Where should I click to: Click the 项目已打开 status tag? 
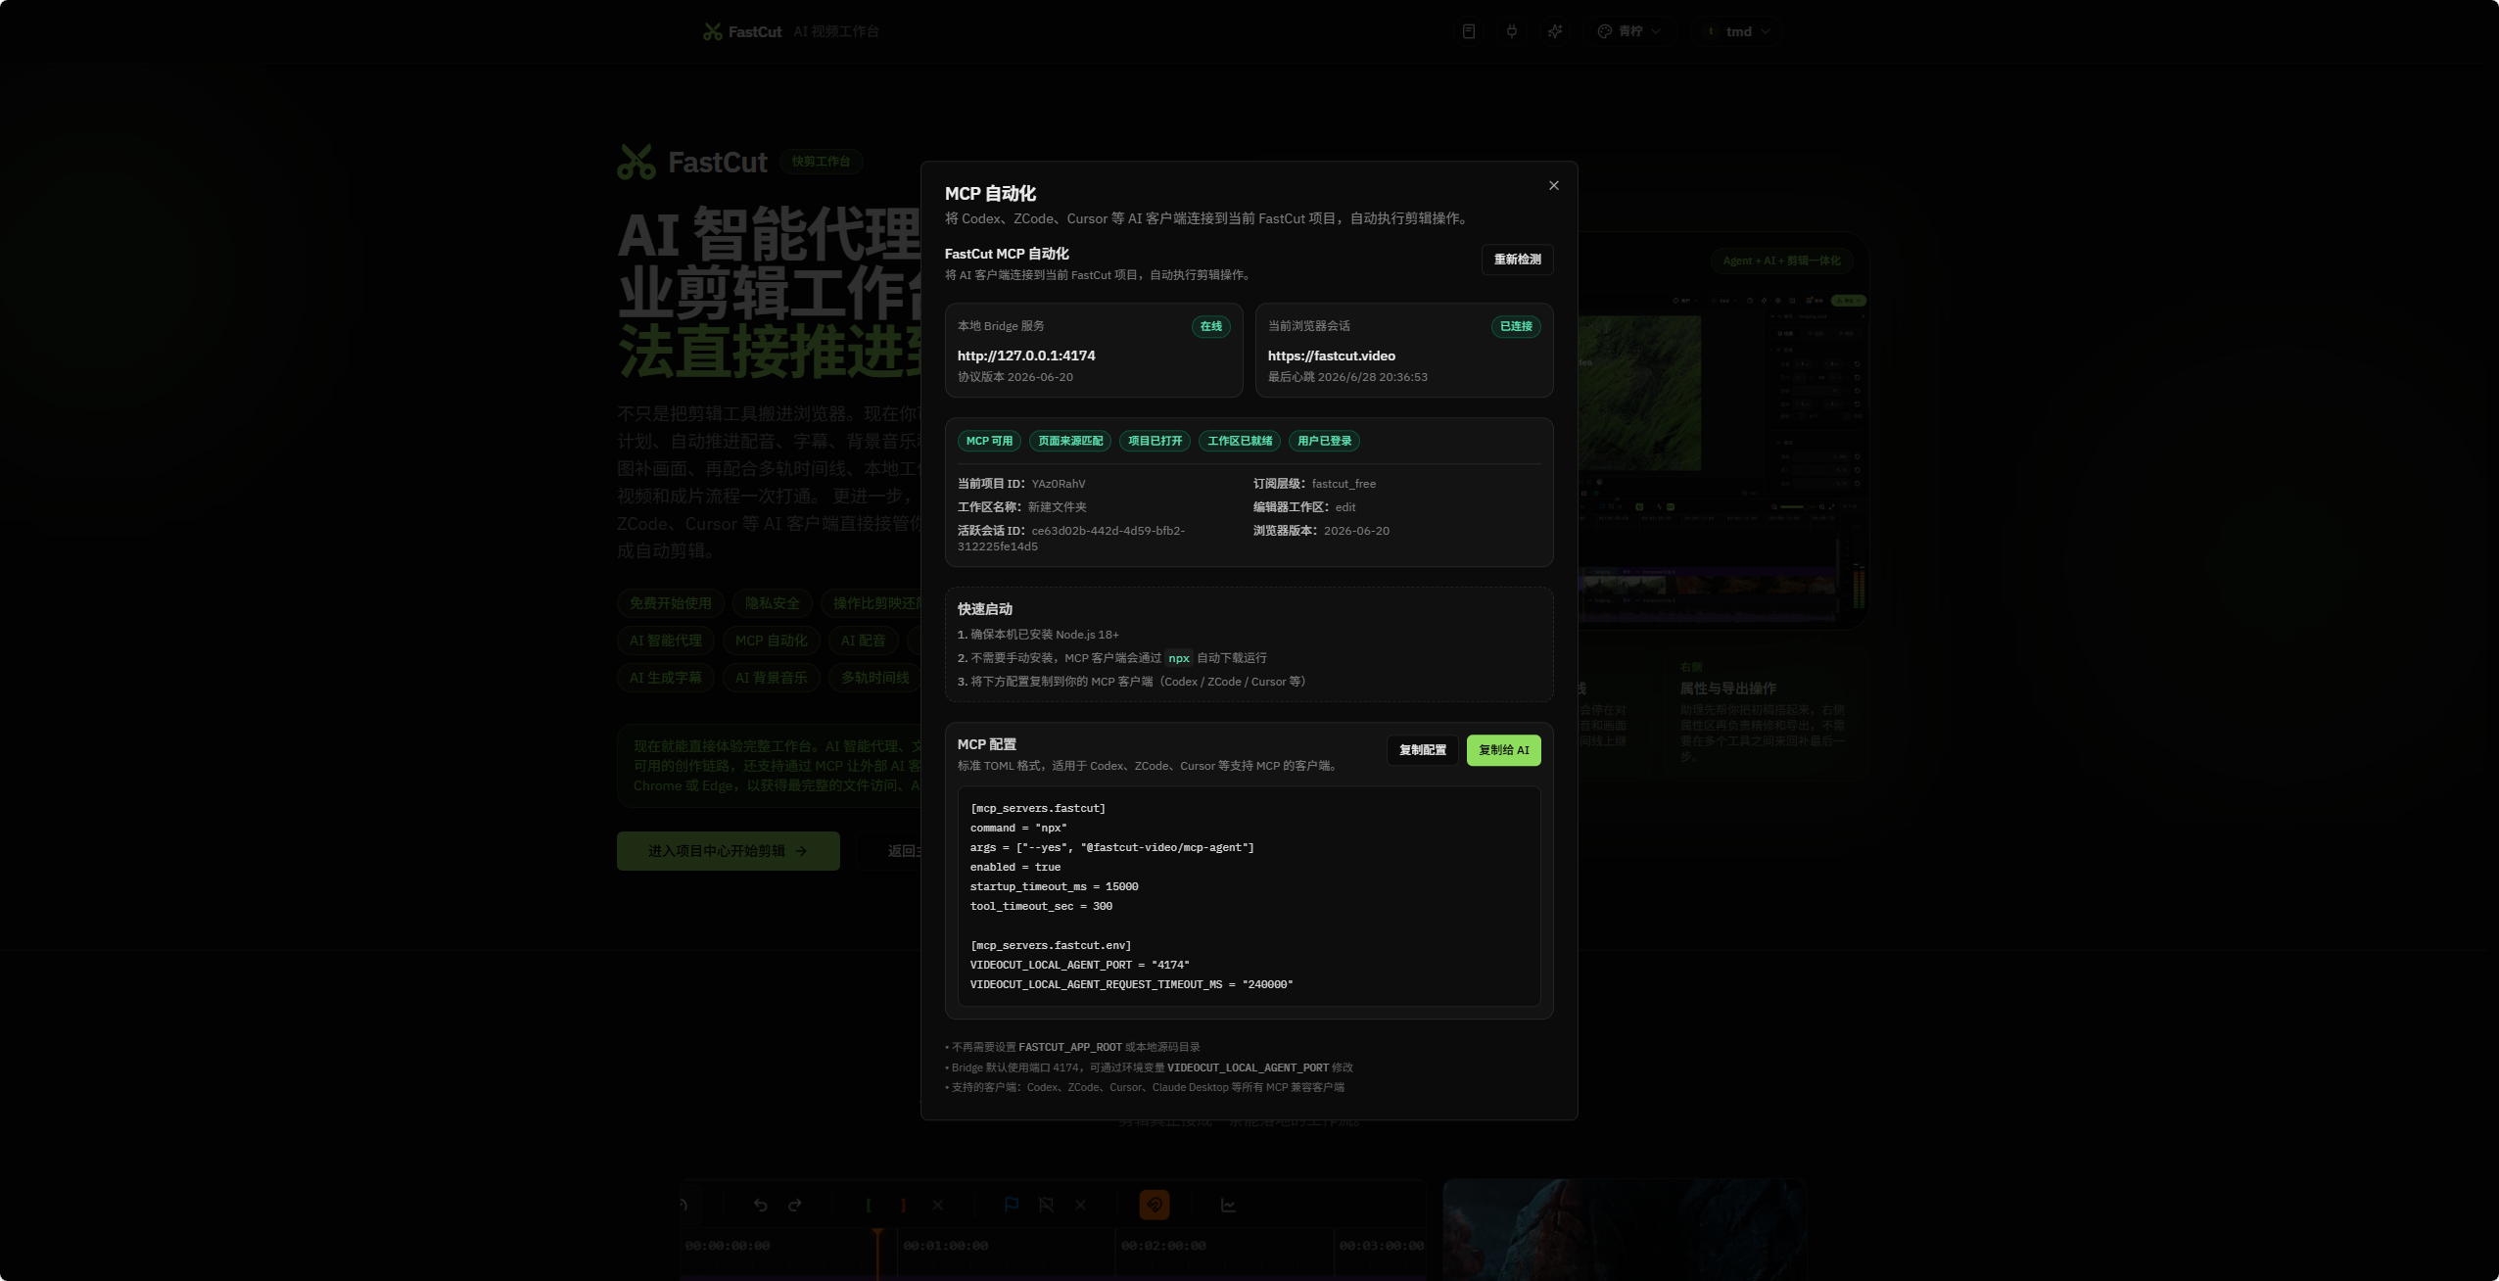click(1155, 442)
